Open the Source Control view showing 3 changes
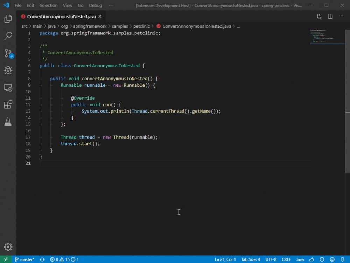This screenshot has width=350, height=263. [x=8, y=53]
